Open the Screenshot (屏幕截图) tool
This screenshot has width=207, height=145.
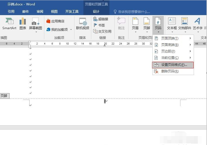click(36, 25)
